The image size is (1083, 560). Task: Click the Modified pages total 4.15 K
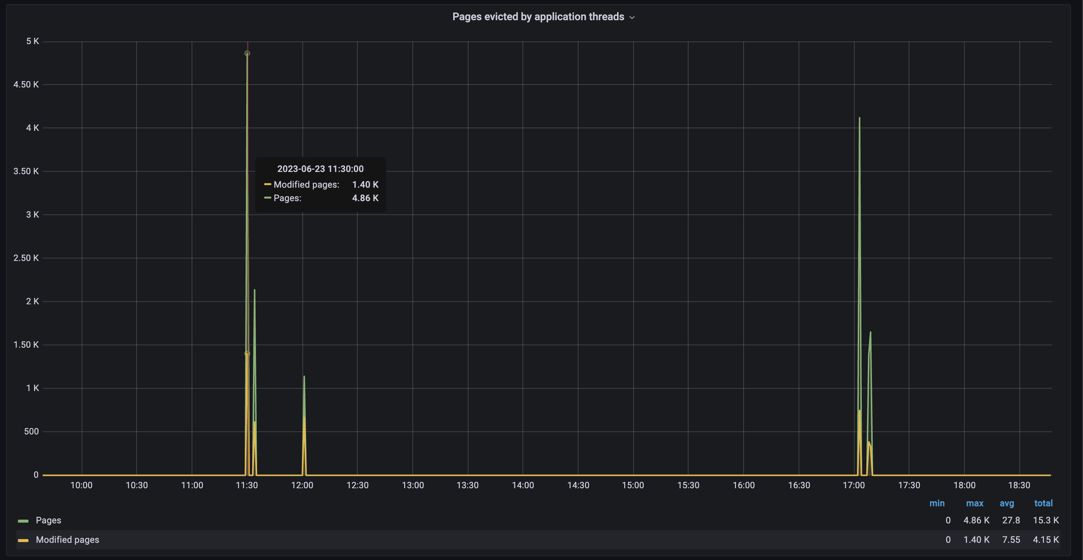(1046, 539)
